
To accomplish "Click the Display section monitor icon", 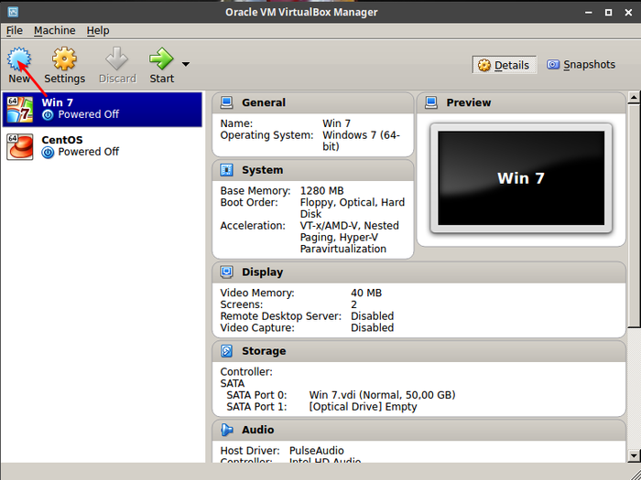I will [x=226, y=272].
